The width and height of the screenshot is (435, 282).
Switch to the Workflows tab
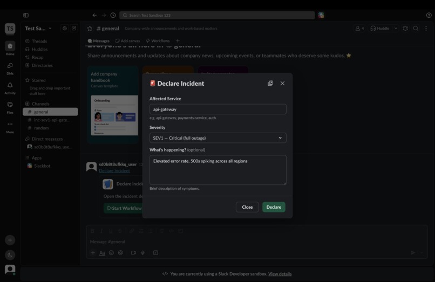[x=158, y=41]
